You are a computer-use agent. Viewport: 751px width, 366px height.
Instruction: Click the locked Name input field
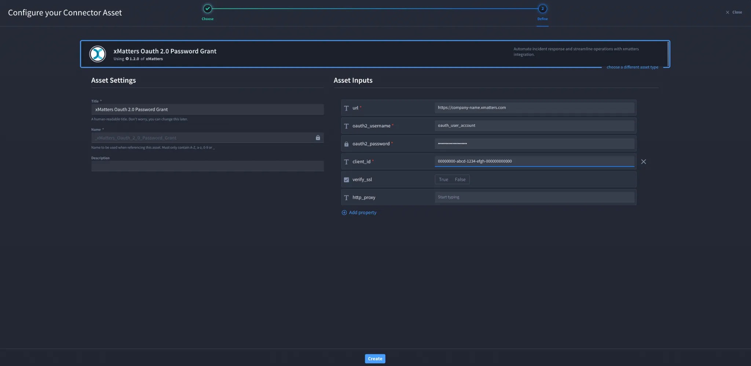point(208,138)
